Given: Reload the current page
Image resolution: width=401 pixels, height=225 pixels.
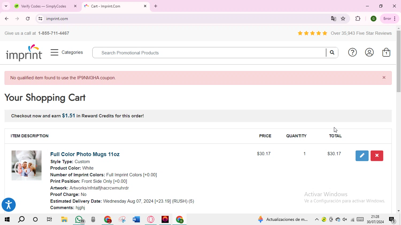Looking at the screenshot, I should (x=28, y=19).
